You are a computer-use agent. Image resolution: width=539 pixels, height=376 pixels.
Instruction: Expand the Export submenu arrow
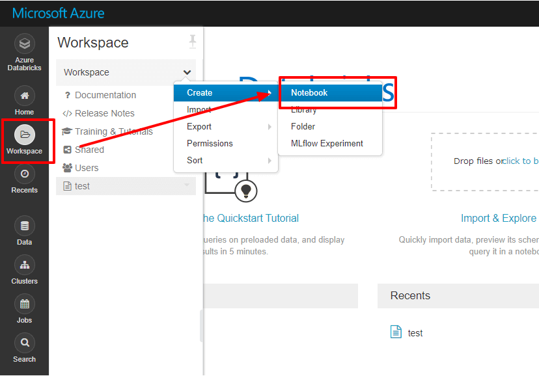click(x=270, y=127)
